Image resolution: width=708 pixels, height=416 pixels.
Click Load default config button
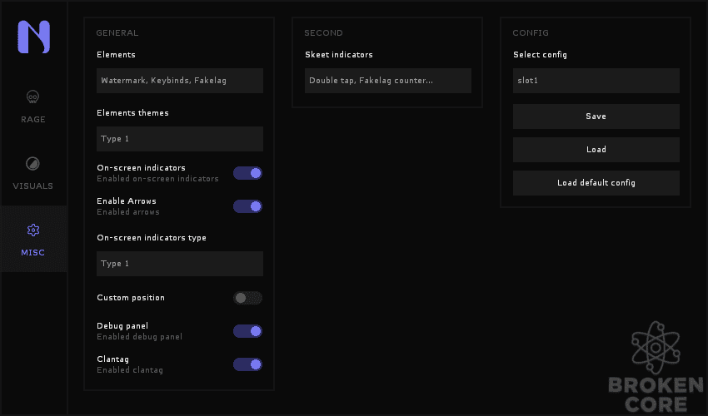(596, 183)
